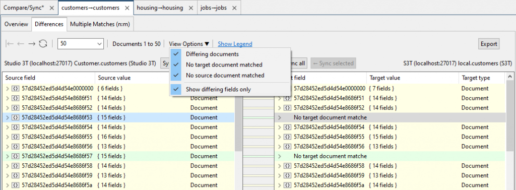Open the Multiple Matches (n:m) tab
516x190 pixels.
coord(100,24)
